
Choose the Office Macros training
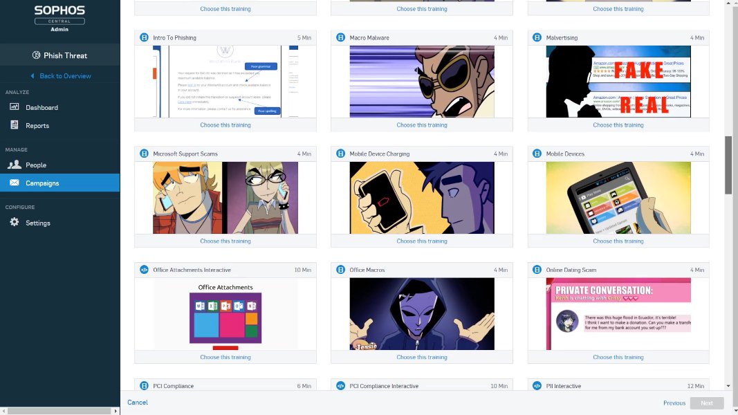(x=422, y=357)
